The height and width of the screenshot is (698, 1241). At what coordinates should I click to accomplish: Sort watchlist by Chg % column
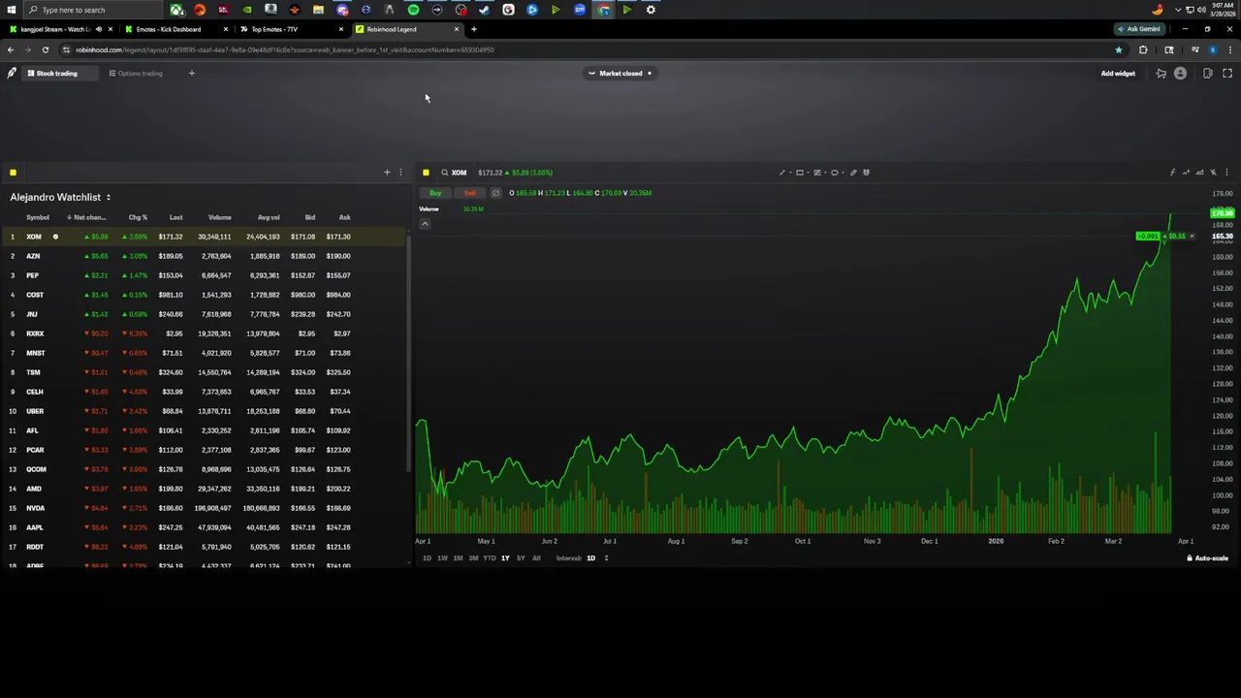(138, 217)
